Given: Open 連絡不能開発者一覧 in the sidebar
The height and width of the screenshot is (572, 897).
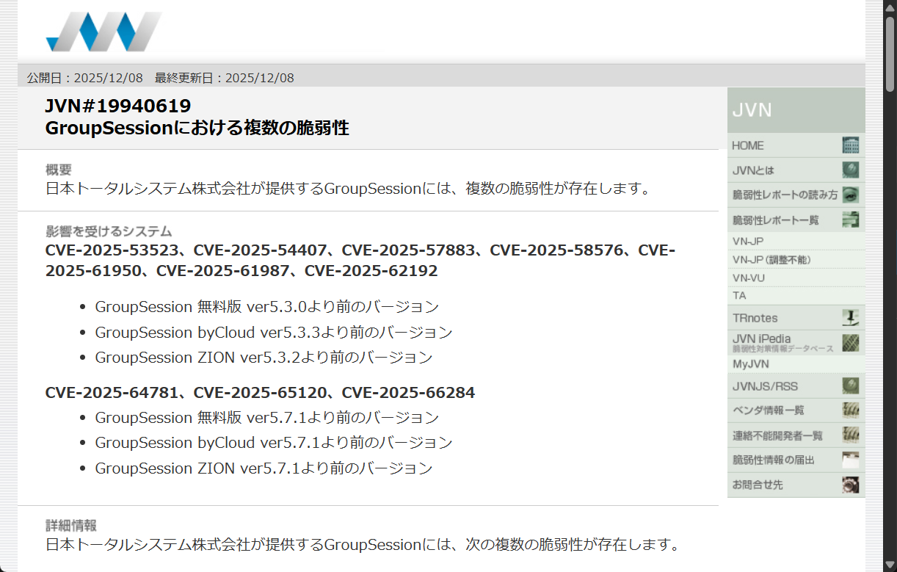Looking at the screenshot, I should 796,435.
